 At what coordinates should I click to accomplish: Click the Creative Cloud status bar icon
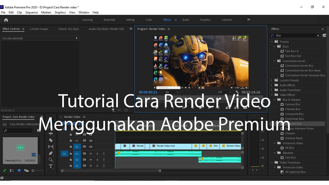point(2,178)
